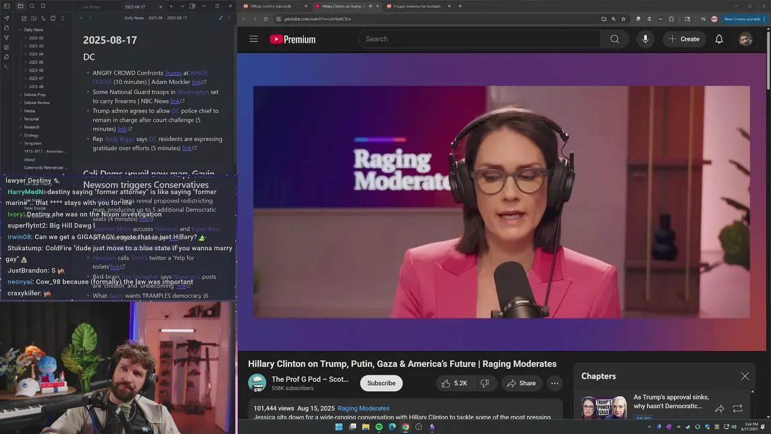
Task: Click the Chrome address bar URL
Action: 317,19
